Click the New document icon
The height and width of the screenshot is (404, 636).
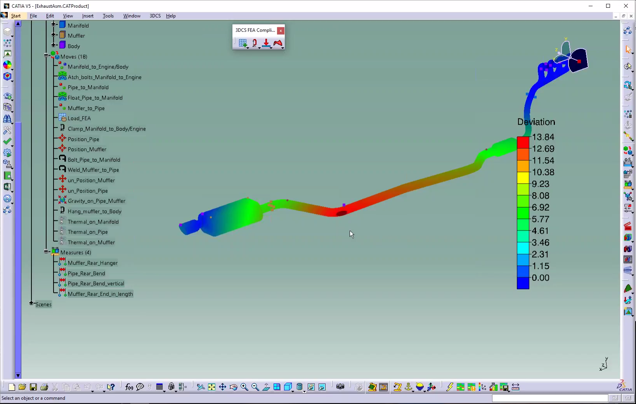point(12,387)
